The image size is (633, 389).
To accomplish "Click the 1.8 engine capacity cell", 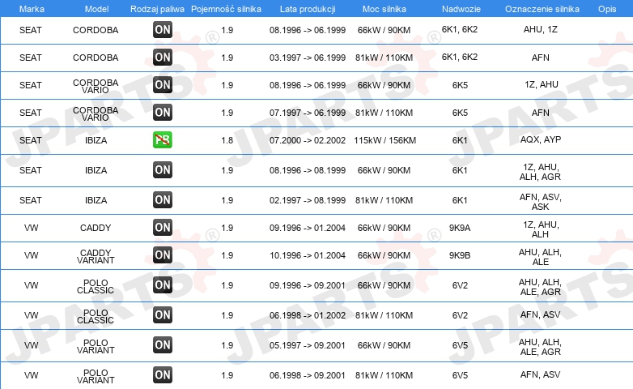I will pos(227,140).
